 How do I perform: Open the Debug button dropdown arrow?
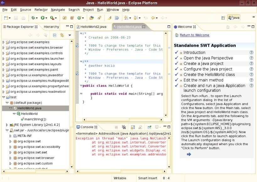pyautogui.click(x=36, y=18)
